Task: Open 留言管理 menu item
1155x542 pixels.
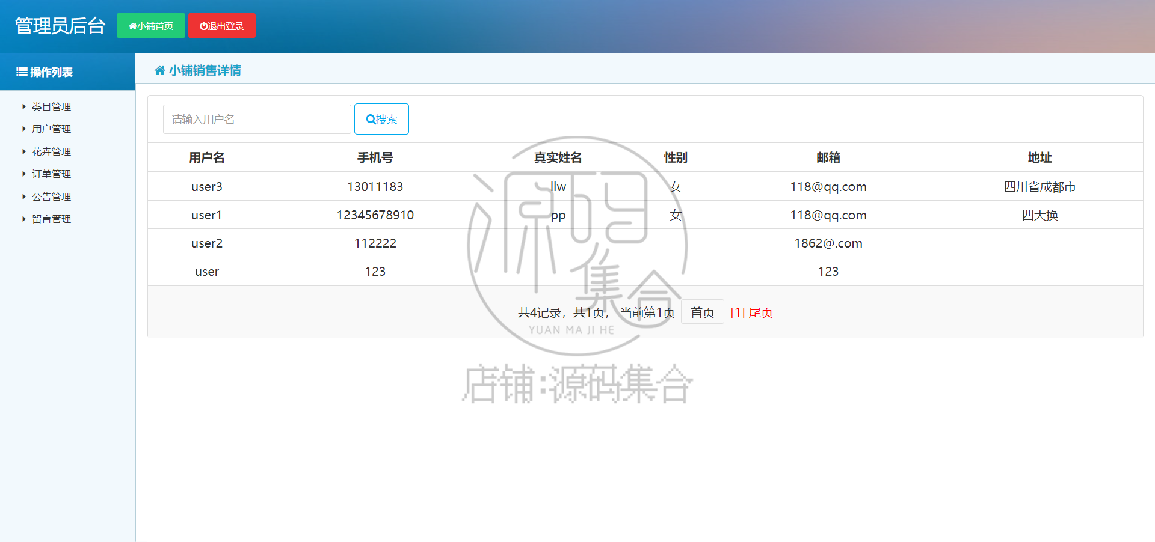Action: coord(51,219)
